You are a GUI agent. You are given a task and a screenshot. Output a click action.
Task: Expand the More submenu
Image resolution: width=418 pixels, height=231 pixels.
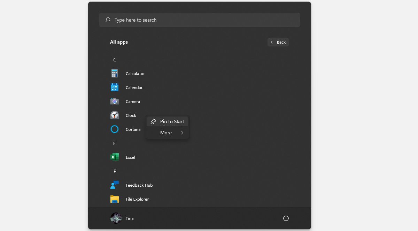click(168, 133)
